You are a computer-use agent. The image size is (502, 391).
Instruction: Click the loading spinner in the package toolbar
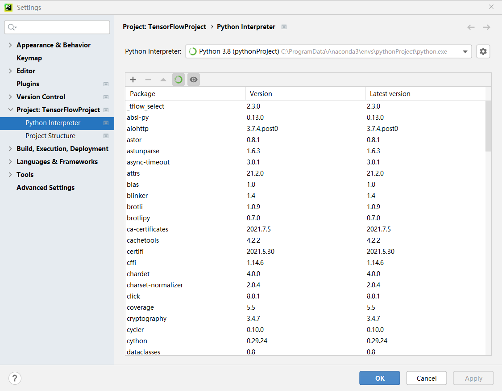click(178, 79)
